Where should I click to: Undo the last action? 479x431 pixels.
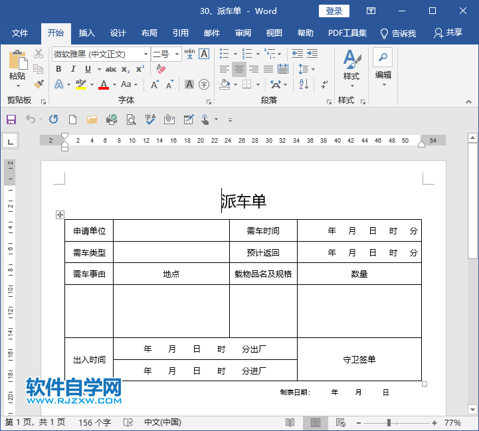(31, 119)
